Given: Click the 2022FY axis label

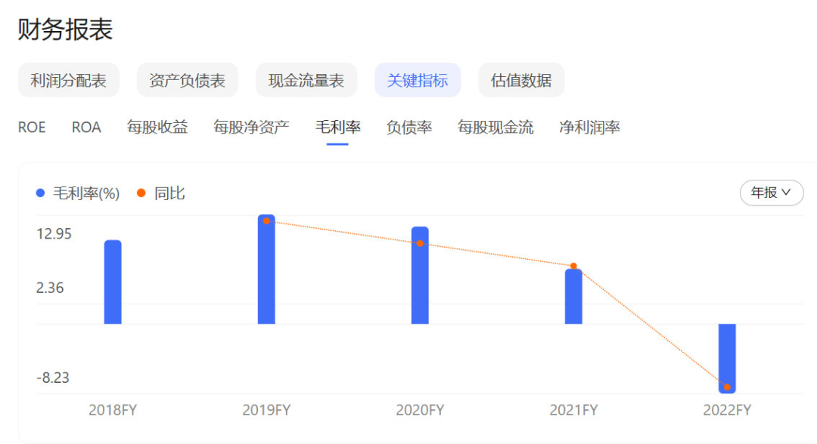Looking at the screenshot, I should click(x=728, y=410).
